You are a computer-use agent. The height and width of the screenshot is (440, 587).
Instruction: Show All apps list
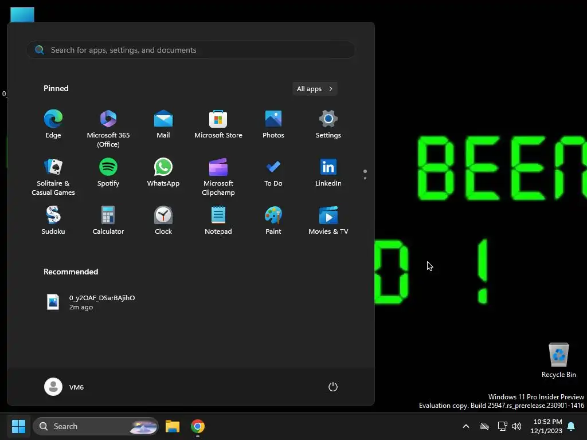coord(315,89)
